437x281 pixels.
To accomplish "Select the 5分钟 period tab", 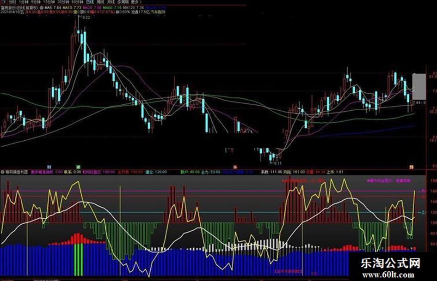I will 36,2.
